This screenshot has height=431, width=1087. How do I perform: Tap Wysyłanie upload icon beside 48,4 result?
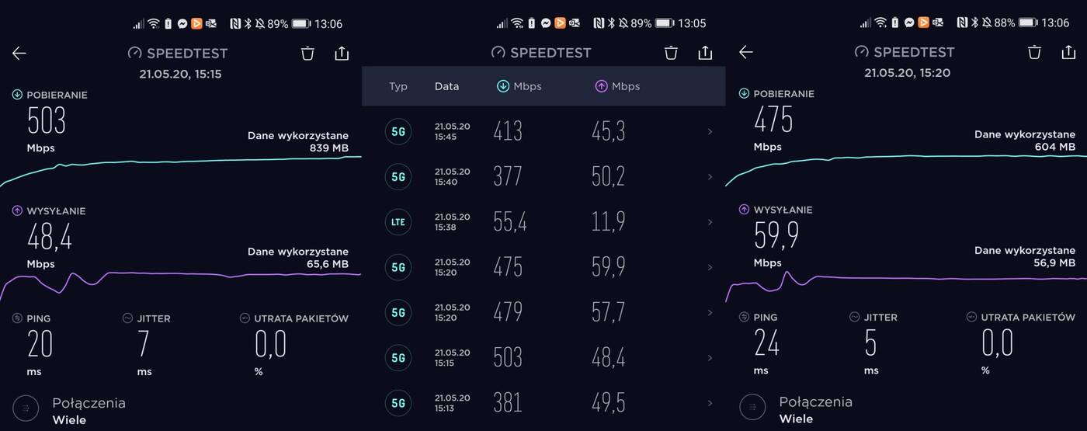pos(17,210)
